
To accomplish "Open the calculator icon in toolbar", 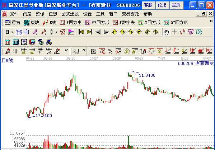I will click(16, 42).
